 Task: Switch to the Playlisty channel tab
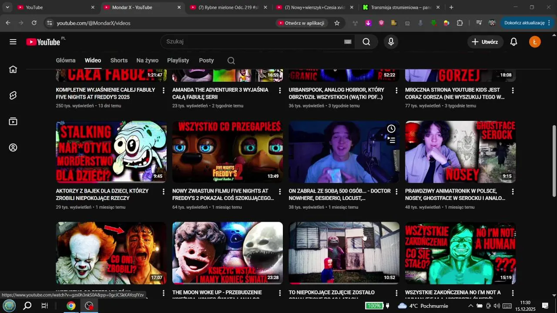[x=178, y=60]
